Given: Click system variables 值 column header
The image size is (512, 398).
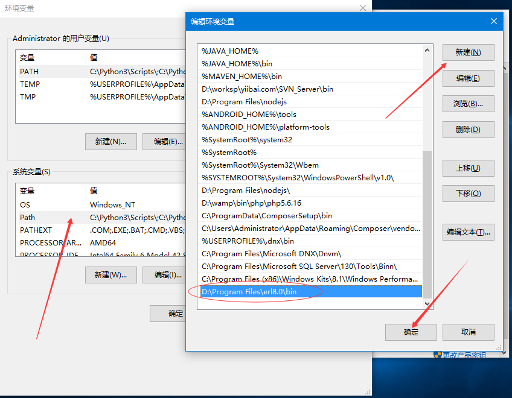Looking at the screenshot, I should click(x=136, y=191).
